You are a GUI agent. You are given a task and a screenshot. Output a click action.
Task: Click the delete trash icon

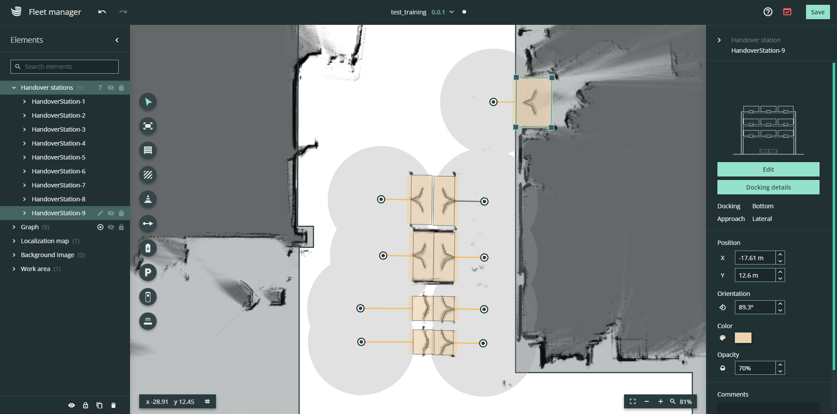coord(113,405)
